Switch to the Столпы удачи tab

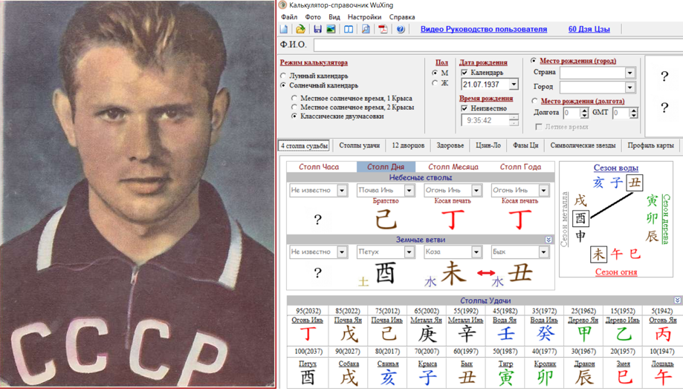pyautogui.click(x=360, y=145)
